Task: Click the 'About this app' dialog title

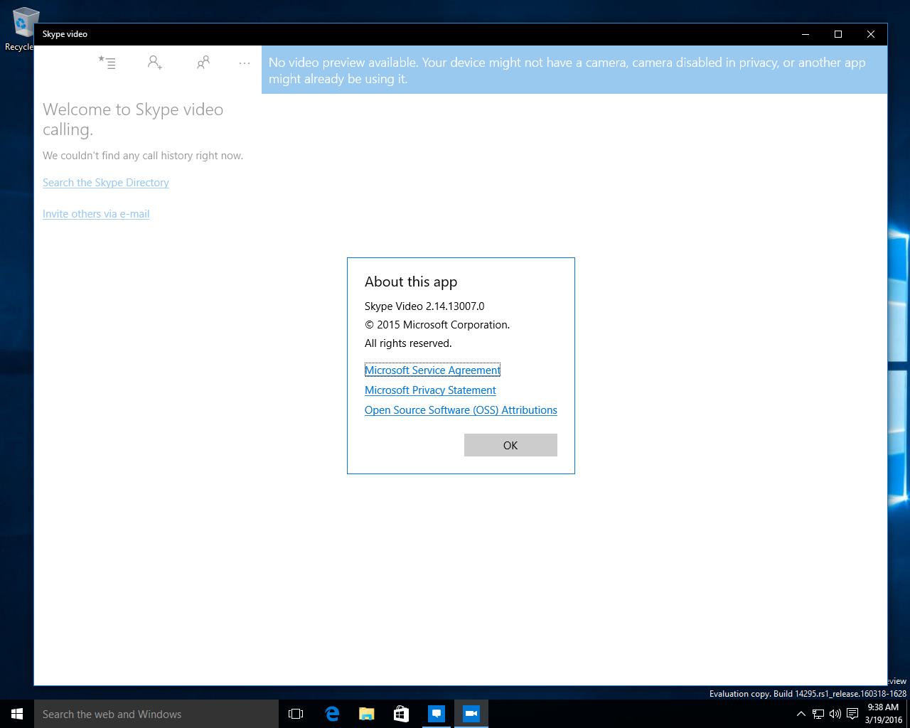Action: pyautogui.click(x=411, y=282)
